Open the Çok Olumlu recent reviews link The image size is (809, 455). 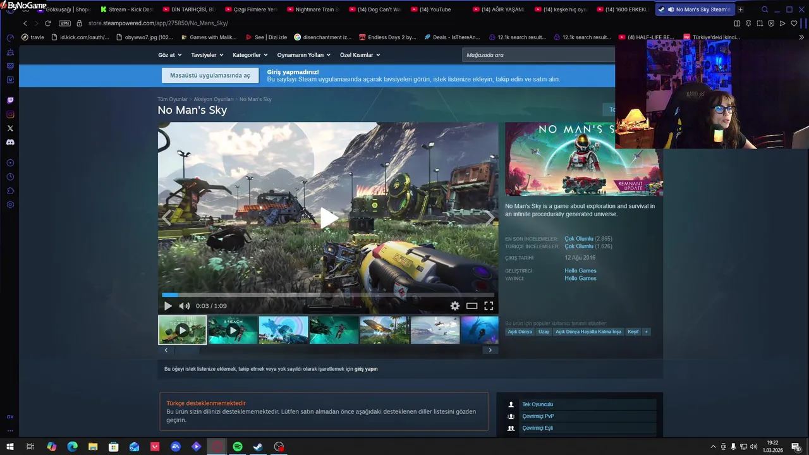(579, 239)
